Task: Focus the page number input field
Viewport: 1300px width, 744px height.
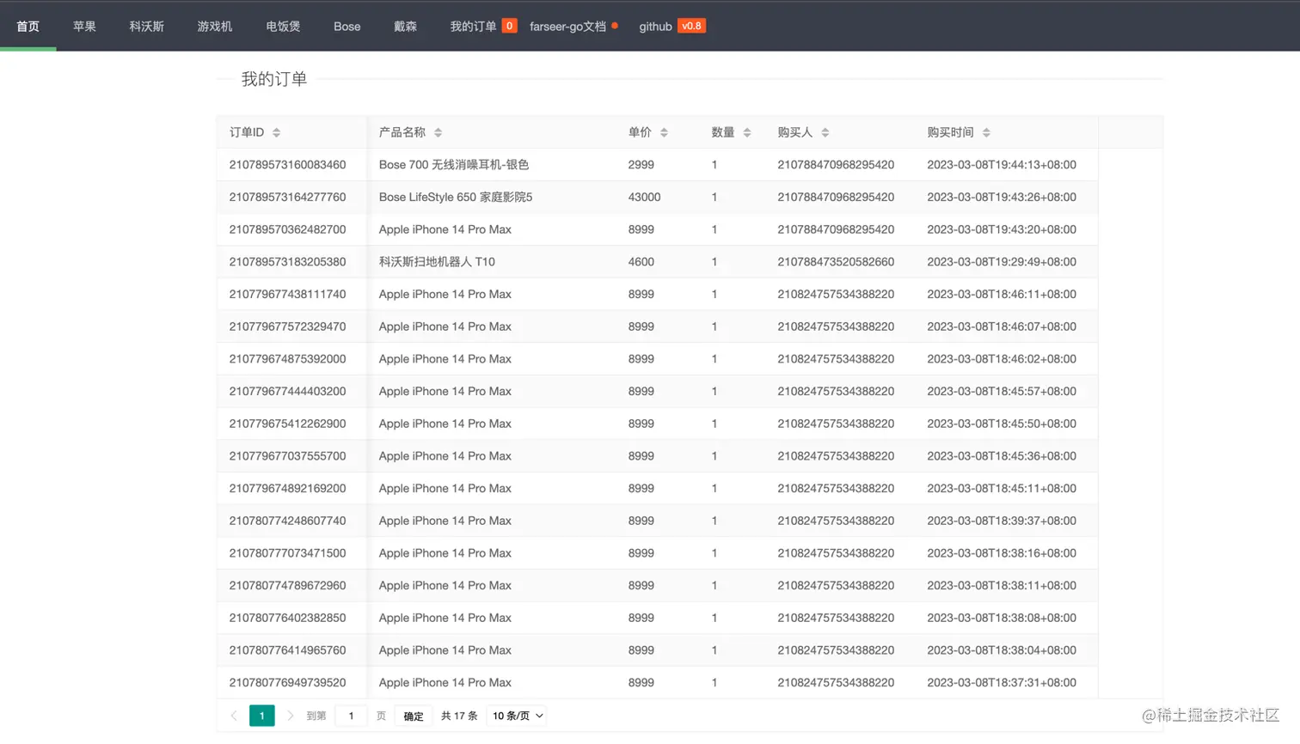Action: 351,716
